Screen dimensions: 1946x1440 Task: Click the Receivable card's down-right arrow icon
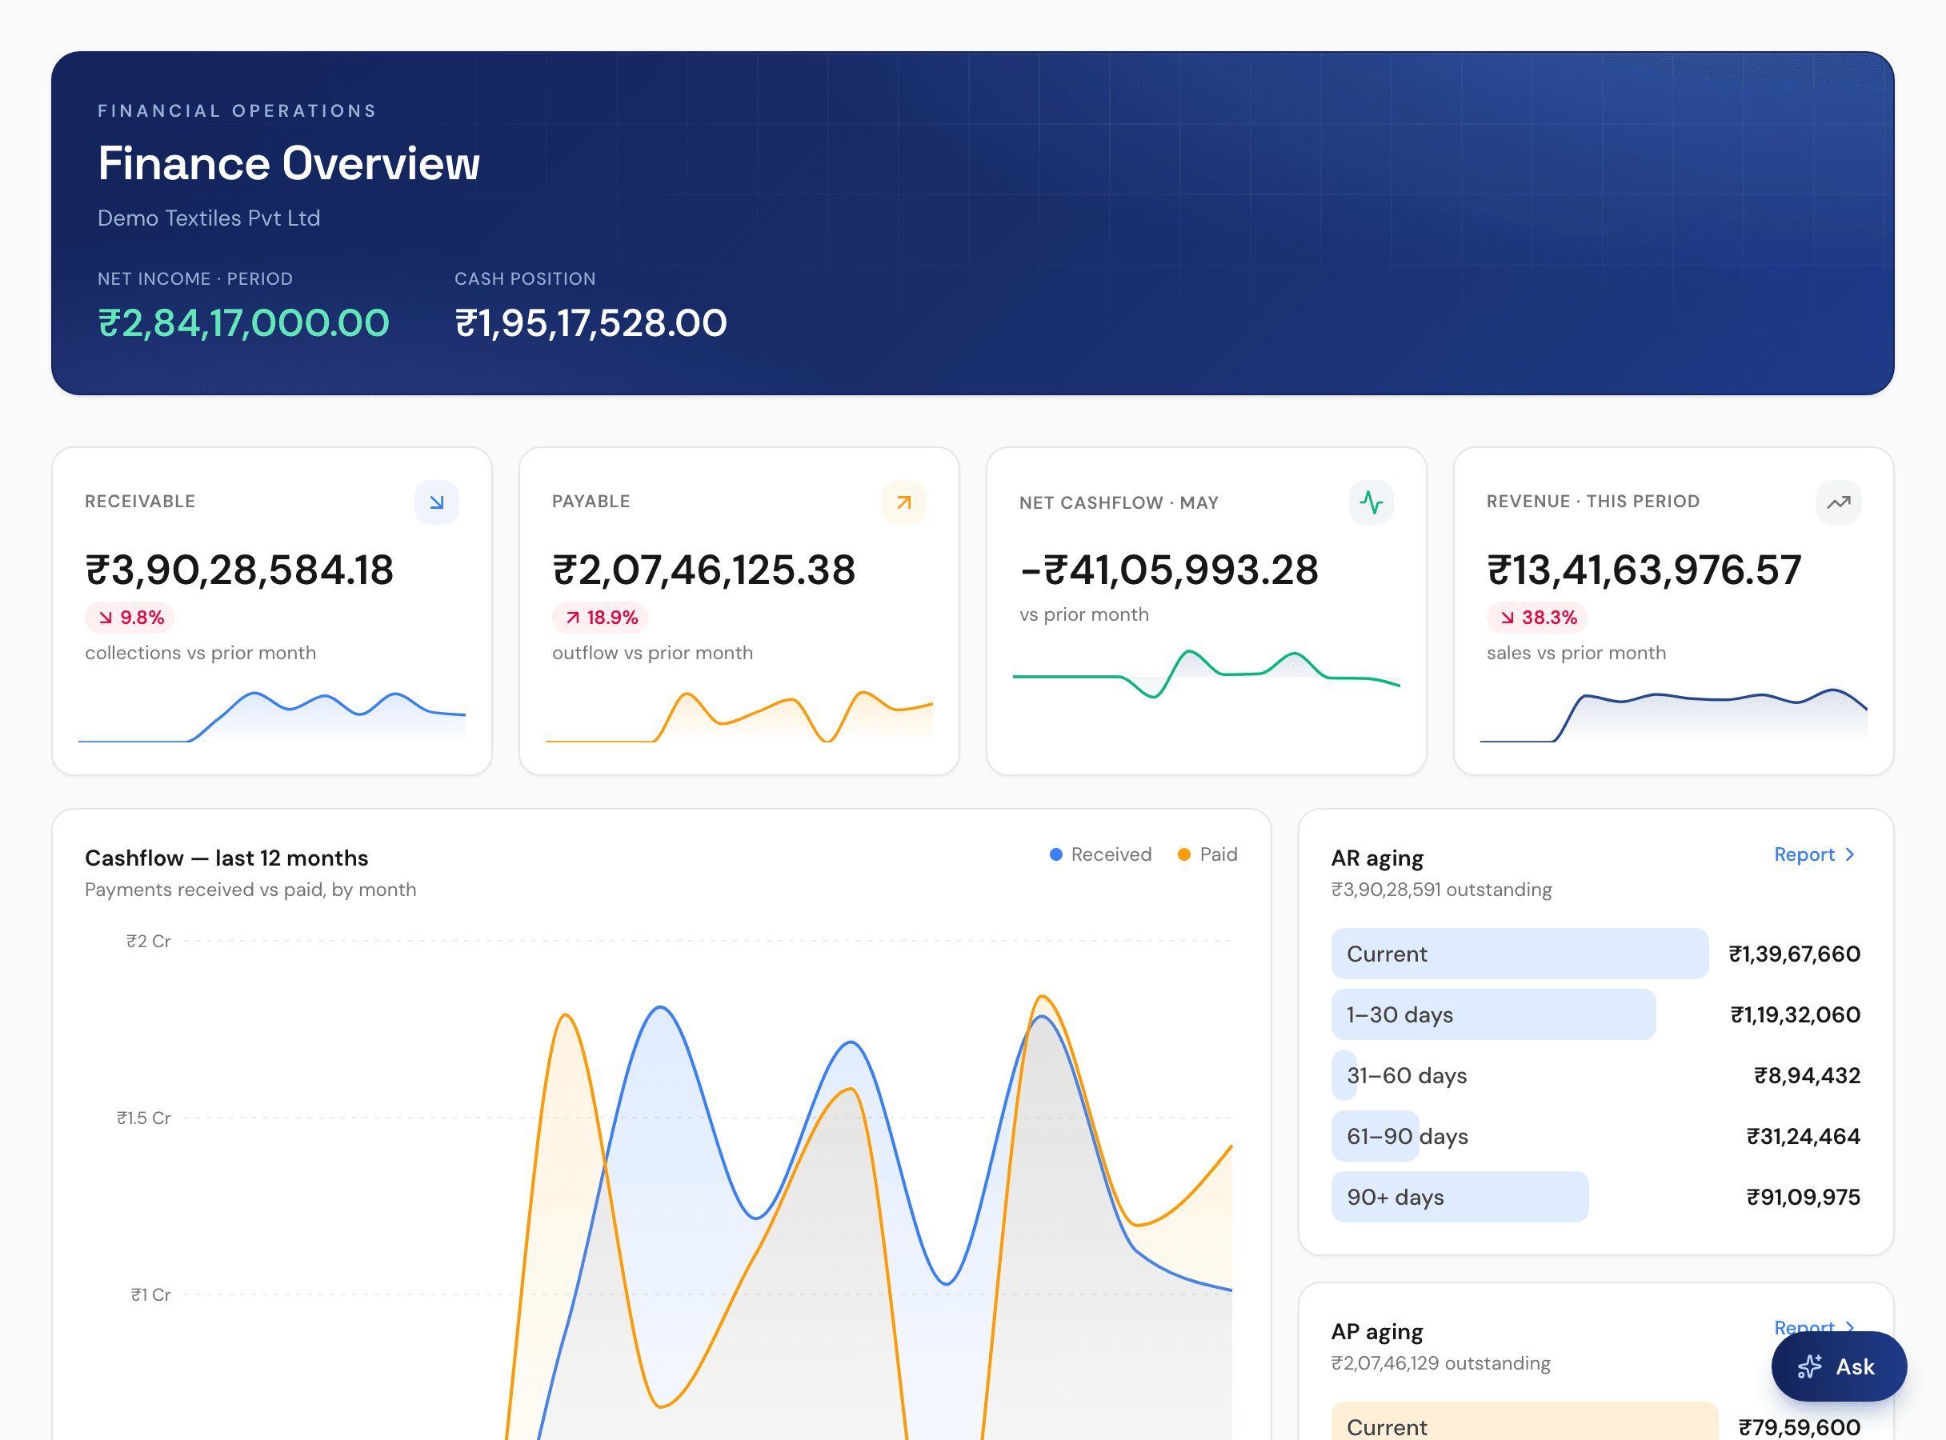[x=437, y=502]
